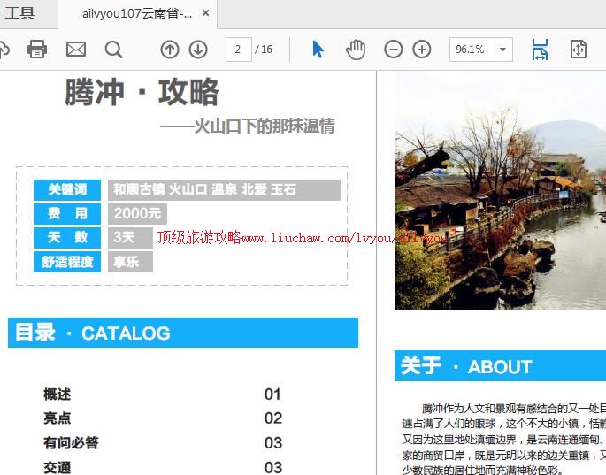Zoom in with plus button
The image size is (606, 475).
click(x=422, y=50)
